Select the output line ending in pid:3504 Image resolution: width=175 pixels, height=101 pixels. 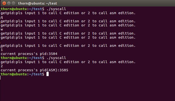(x=29, y=54)
